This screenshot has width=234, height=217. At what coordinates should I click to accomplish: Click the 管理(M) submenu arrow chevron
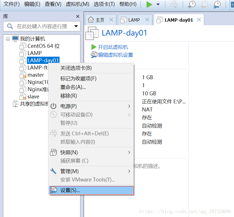tap(129, 171)
